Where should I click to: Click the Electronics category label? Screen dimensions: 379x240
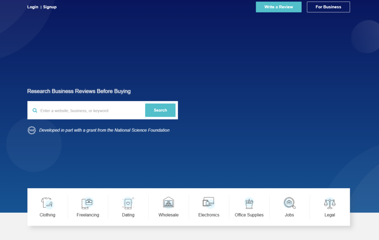click(208, 215)
